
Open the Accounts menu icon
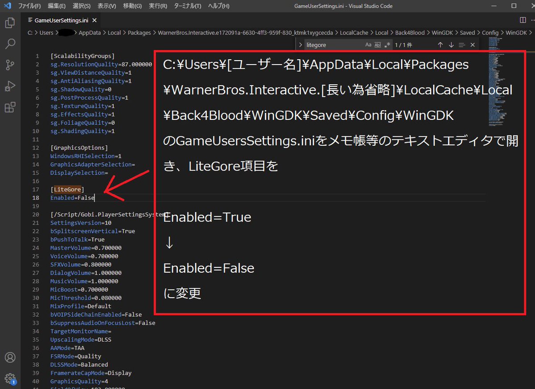pos(10,357)
